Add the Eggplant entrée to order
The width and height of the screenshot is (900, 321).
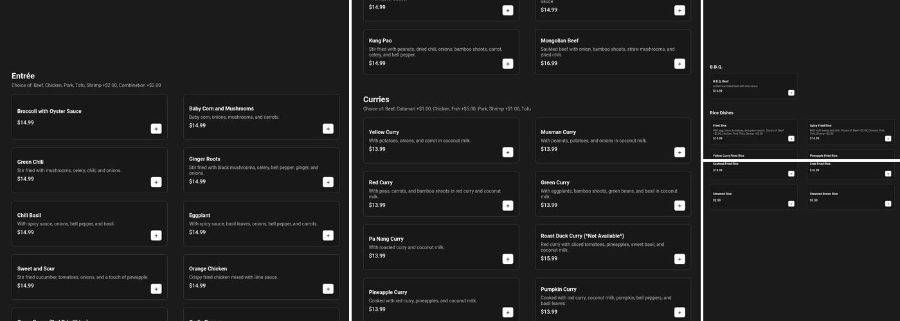pyautogui.click(x=328, y=236)
